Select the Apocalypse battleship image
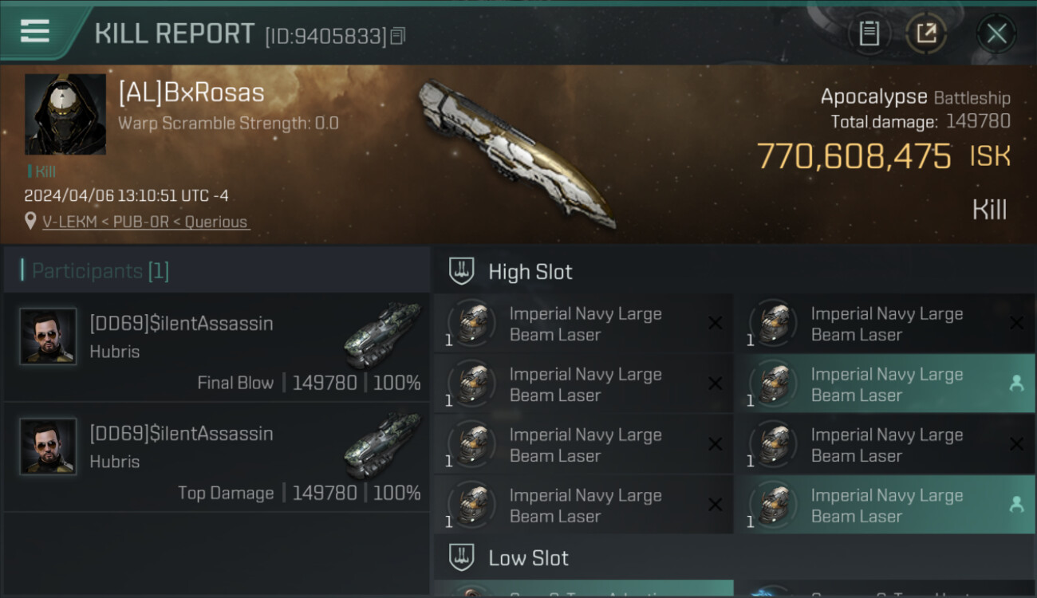This screenshot has height=598, width=1037. (517, 151)
